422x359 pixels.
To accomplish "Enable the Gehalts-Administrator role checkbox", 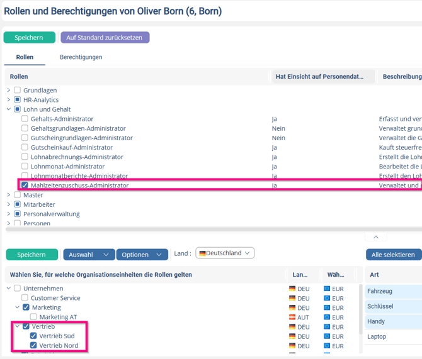I will 25,119.
